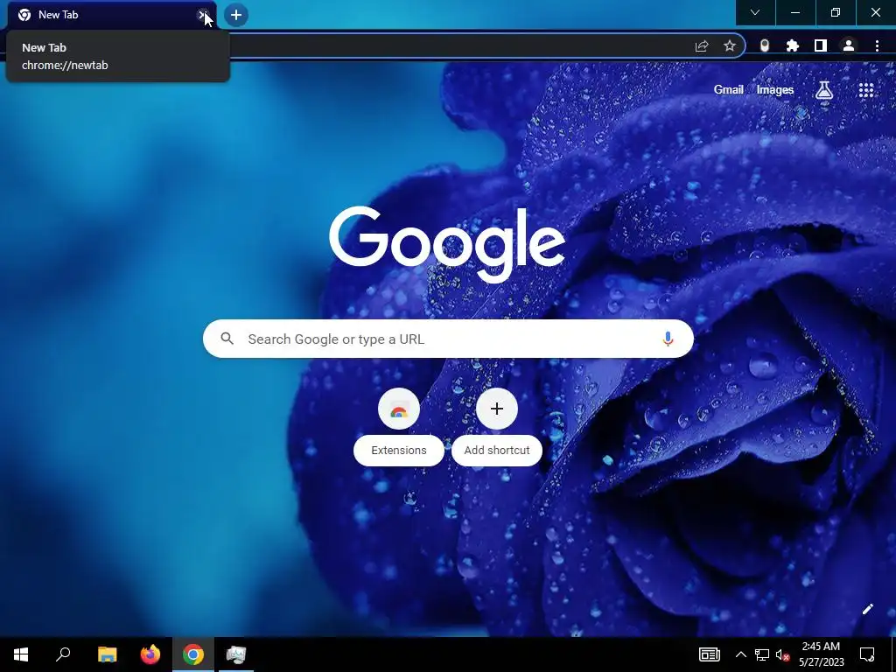Open News and interests taskbar icon

[x=709, y=654]
